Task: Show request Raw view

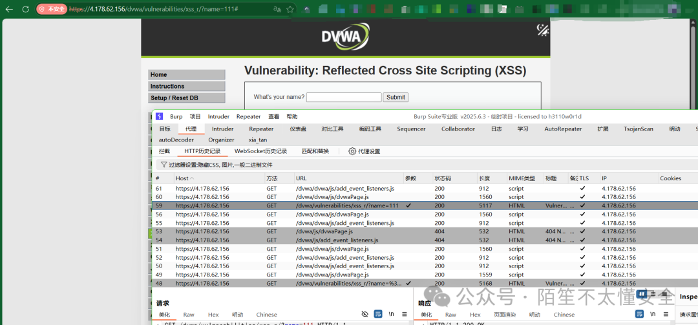Action: click(189, 314)
